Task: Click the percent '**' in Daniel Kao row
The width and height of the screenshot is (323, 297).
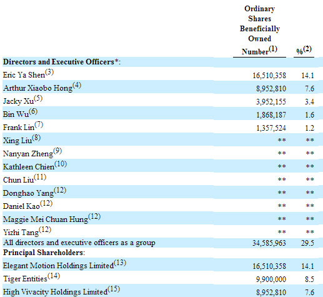Action: coord(310,206)
